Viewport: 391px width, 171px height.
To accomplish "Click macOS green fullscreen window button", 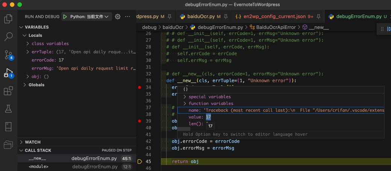I will (x=20, y=4).
